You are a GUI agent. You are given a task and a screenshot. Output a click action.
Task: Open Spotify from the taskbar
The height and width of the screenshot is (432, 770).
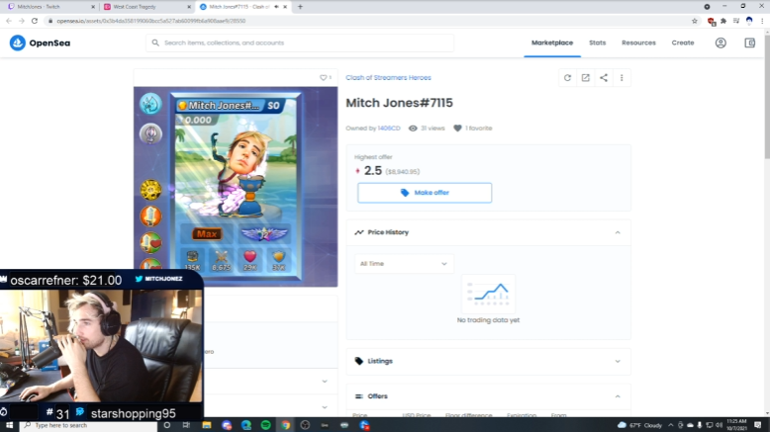pos(265,425)
